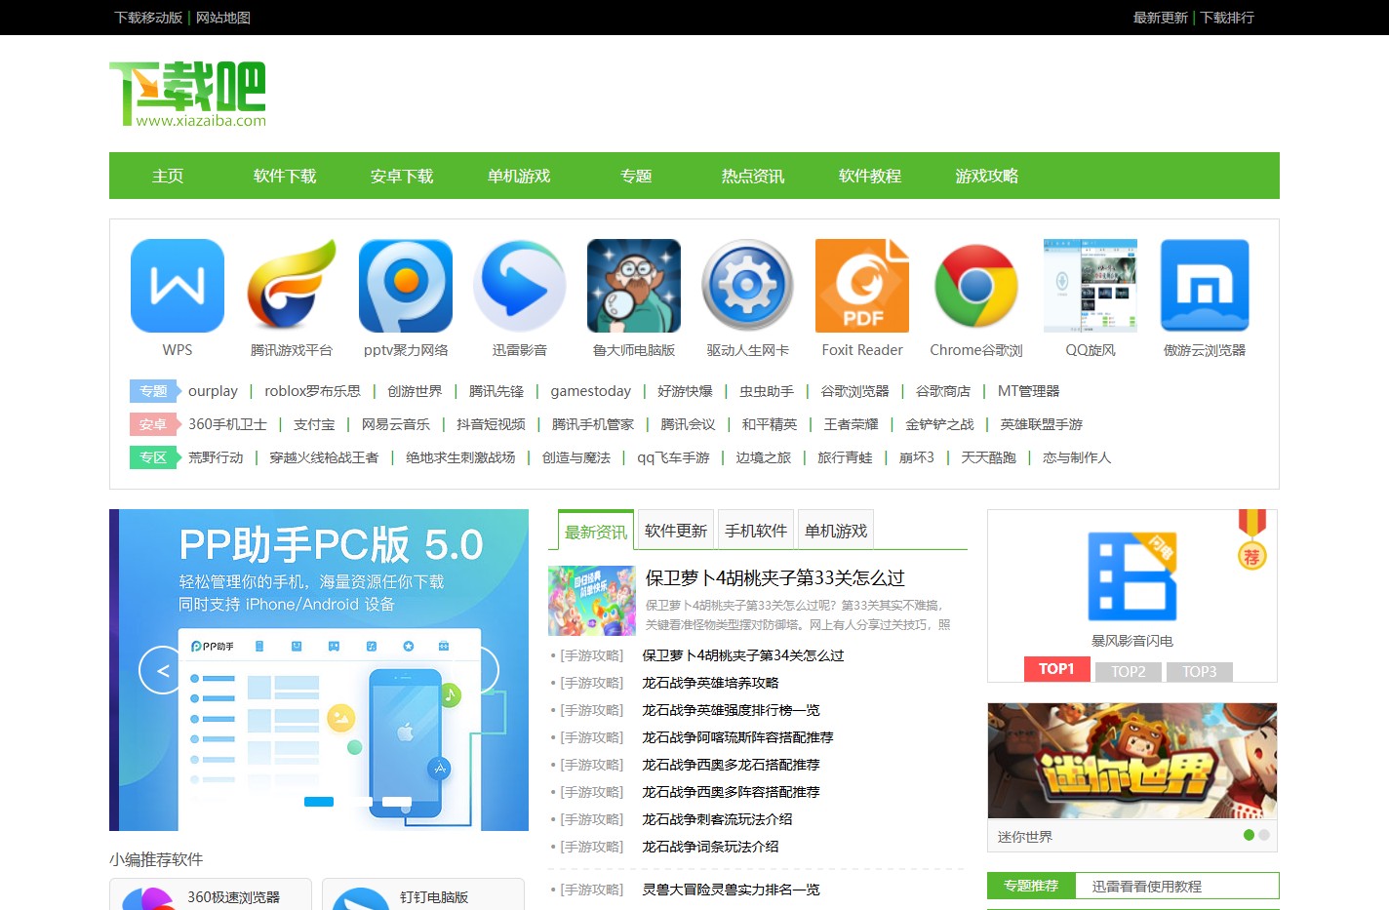Image resolution: width=1389 pixels, height=910 pixels.
Task: Click [手游攻略] tag beside 龙石战争词条玩法介绍
Action: pyautogui.click(x=592, y=847)
